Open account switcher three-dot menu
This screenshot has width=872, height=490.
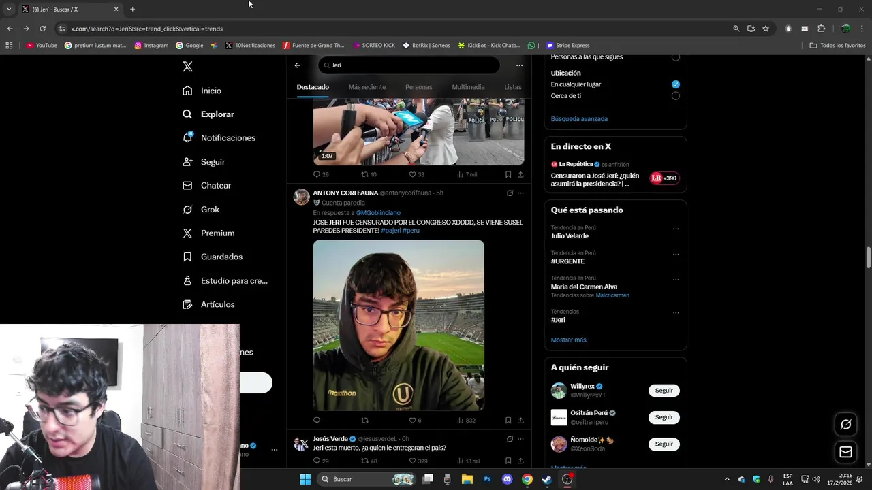tap(275, 450)
